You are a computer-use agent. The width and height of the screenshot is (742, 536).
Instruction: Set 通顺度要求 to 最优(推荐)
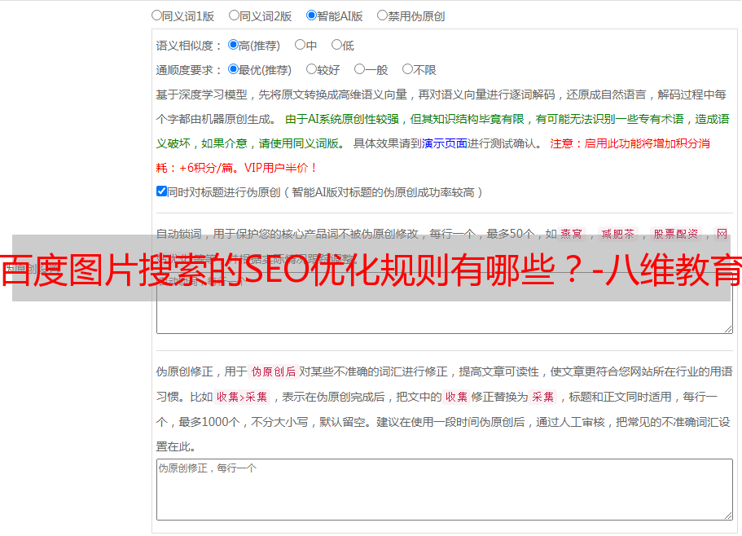(x=233, y=69)
